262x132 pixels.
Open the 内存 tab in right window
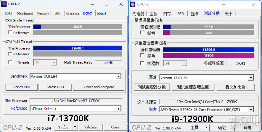[x=167, y=13]
